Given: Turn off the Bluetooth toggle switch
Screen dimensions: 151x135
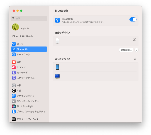Looking at the screenshot, I should (133, 19).
